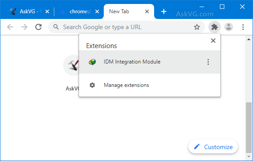Maximize the Chrome window
Viewport: 253px width, 161px height.
pyautogui.click(x=222, y=7)
